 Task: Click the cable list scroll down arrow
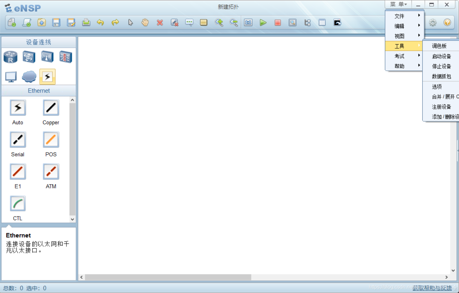(x=73, y=219)
